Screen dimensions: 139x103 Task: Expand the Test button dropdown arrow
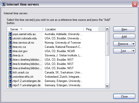click(x=134, y=51)
